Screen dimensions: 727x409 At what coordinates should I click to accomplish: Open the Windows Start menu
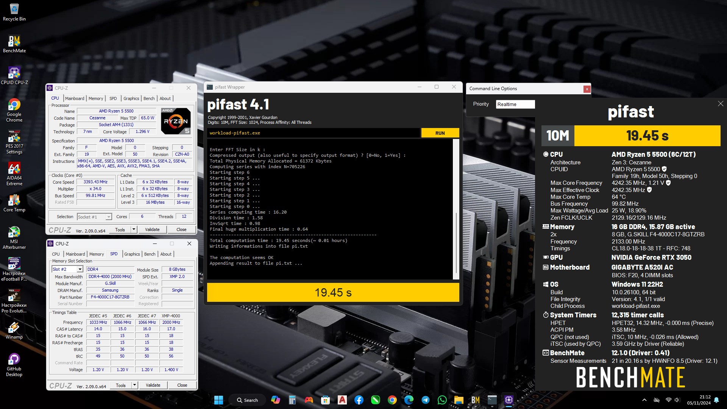[218, 400]
